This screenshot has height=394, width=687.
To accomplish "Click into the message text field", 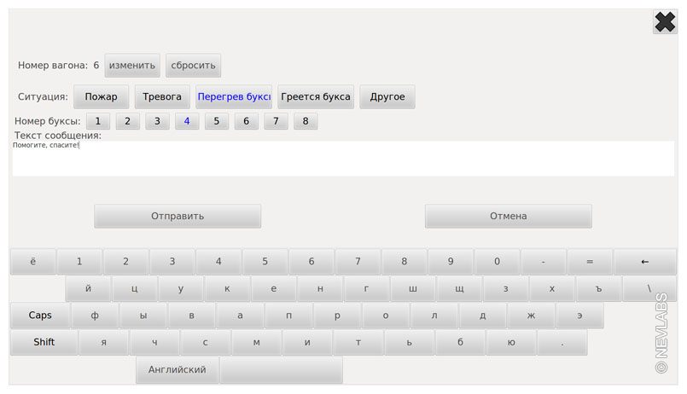I will [341, 159].
